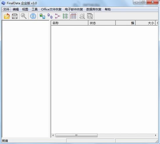The width and height of the screenshot is (160, 144).
Task: Sort by the 名称 column header
Action: (x=70, y=23)
